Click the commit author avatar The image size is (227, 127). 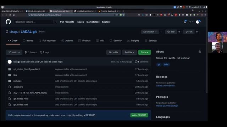coord(10,62)
